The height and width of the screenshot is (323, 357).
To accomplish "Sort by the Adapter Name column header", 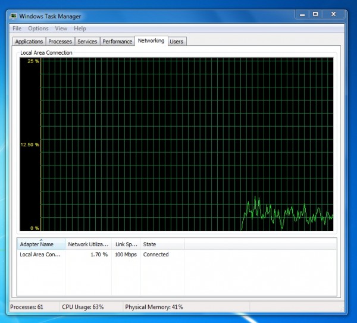I will [x=41, y=244].
